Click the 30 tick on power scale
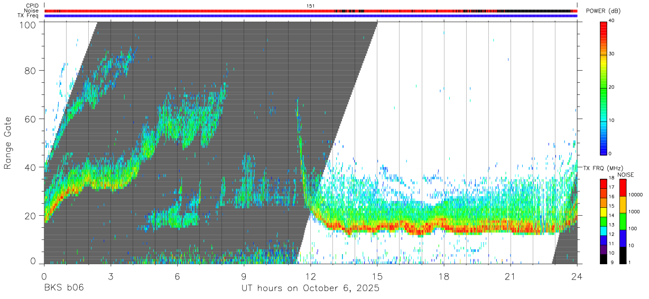Viewport: 649px width, 299px height. coord(611,54)
